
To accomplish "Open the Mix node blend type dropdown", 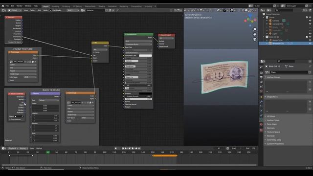I will 100,49.
